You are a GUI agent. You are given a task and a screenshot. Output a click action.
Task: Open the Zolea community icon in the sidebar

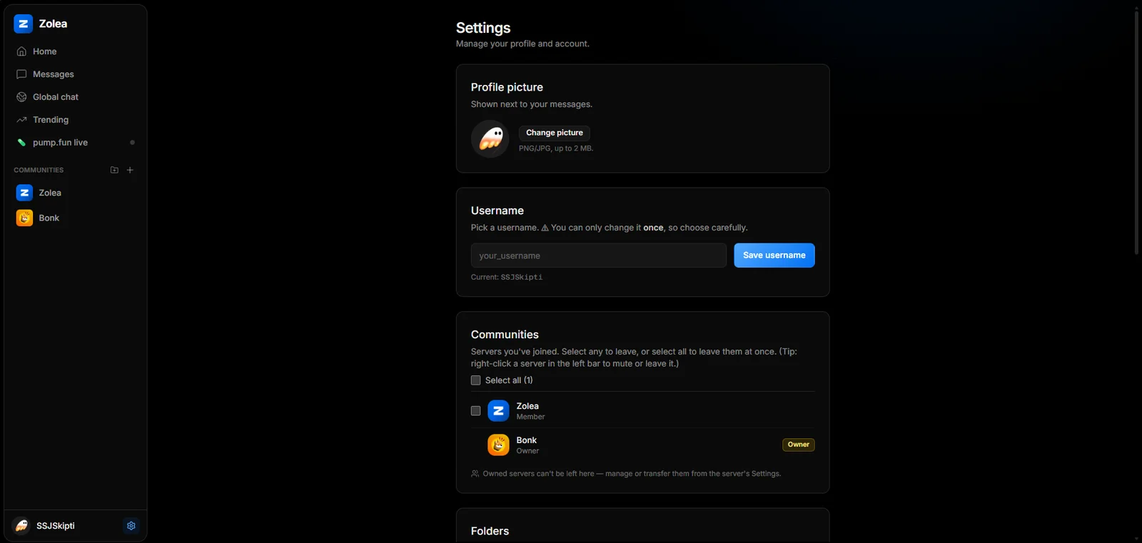(24, 193)
